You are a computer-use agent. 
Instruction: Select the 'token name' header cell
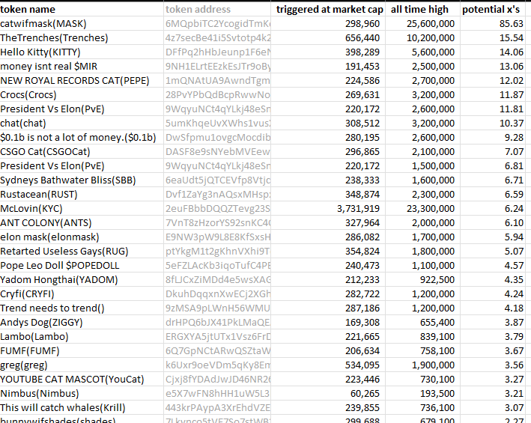pos(82,9)
